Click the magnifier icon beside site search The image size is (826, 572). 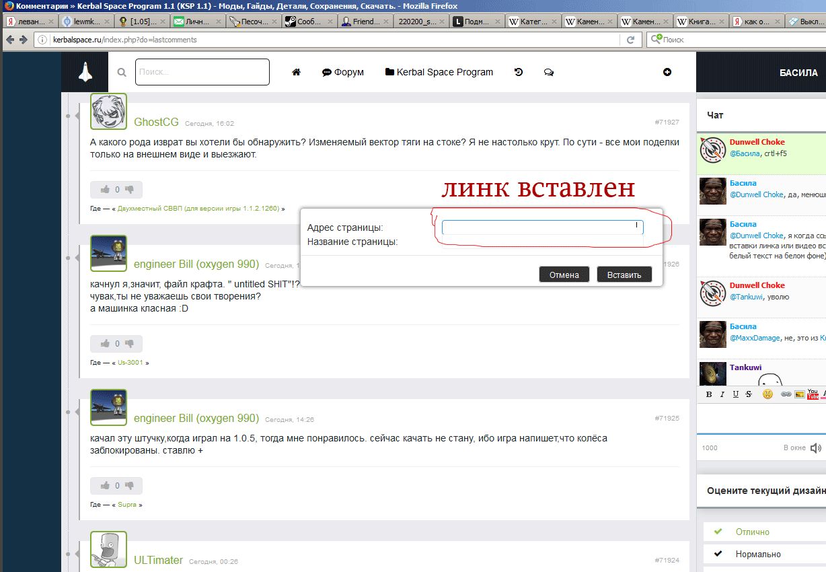[x=122, y=72]
